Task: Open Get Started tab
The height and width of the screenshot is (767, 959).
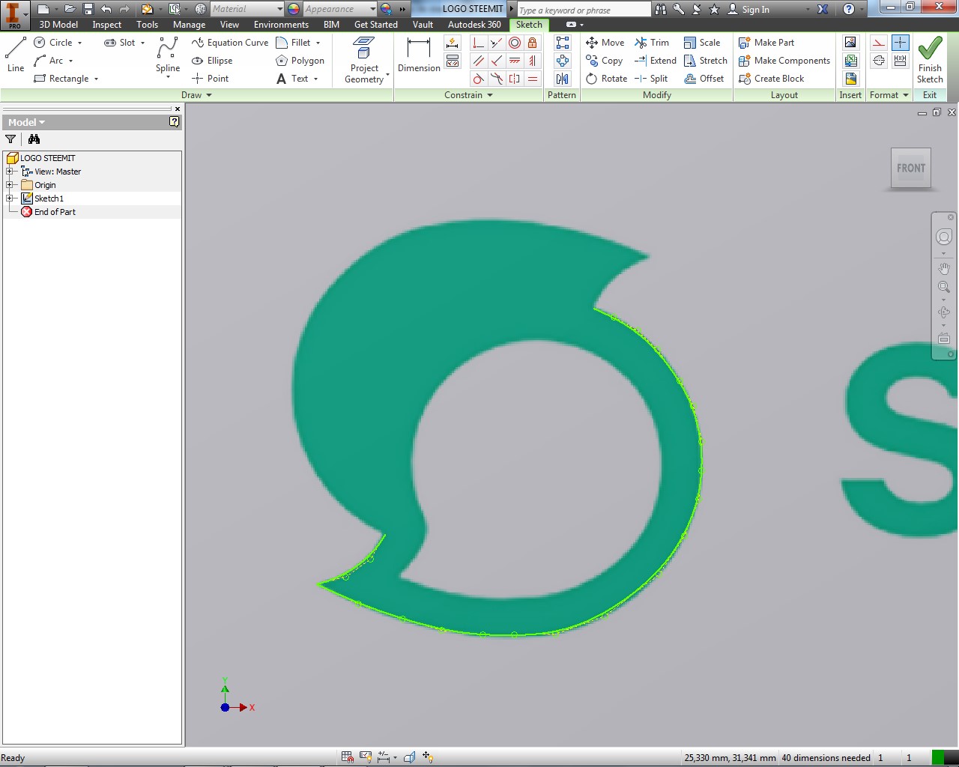Action: [376, 25]
